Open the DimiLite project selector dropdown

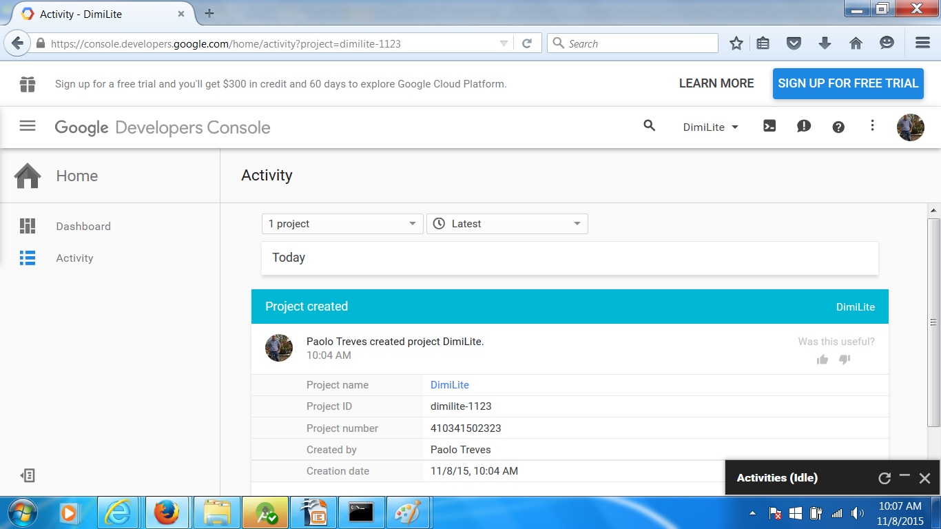coord(710,127)
